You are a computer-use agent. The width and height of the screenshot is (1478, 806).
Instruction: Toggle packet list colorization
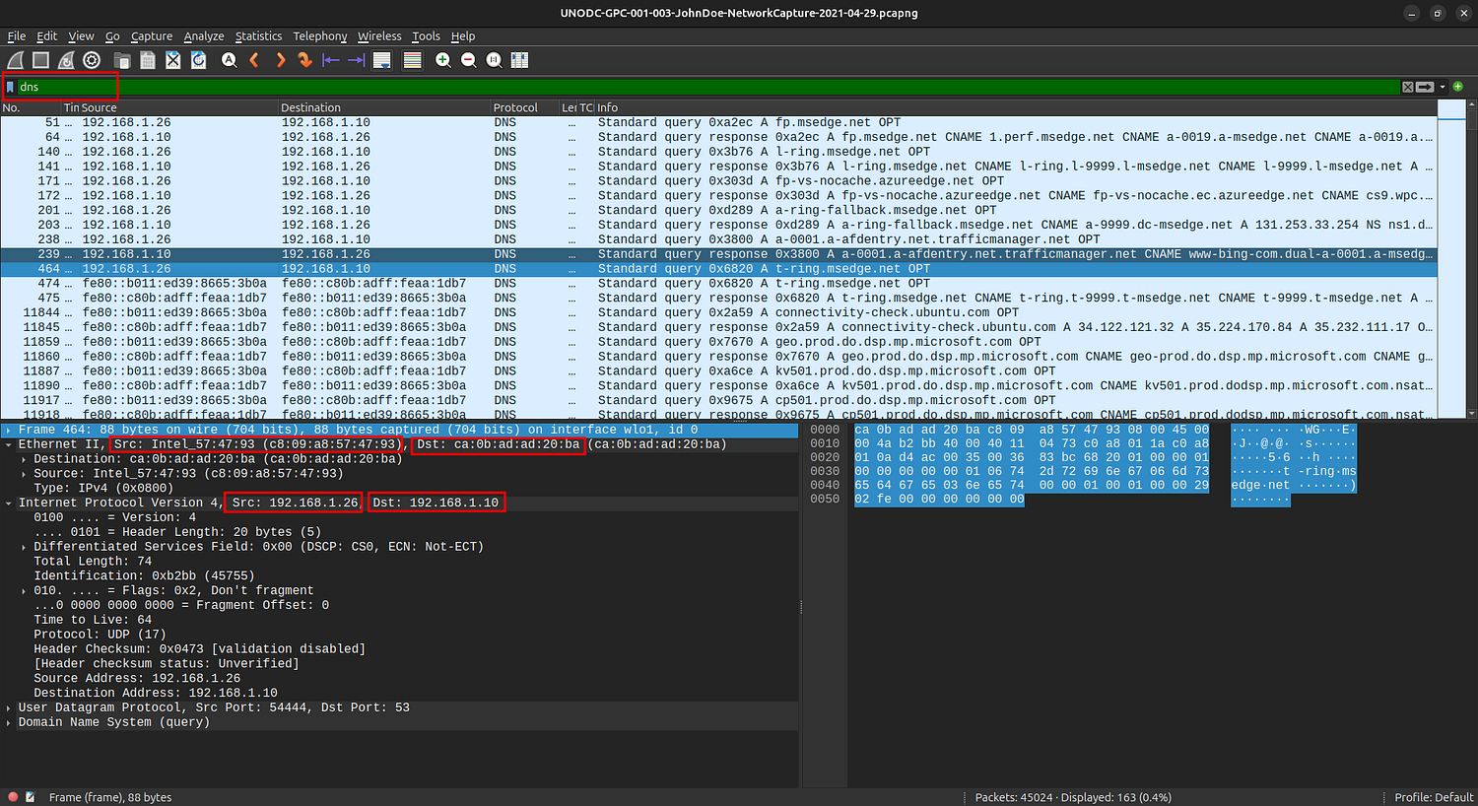pos(413,60)
